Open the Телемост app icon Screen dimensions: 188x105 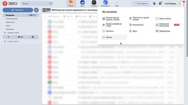94,3
